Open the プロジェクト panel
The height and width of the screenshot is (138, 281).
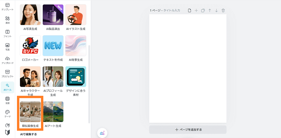point(7,74)
